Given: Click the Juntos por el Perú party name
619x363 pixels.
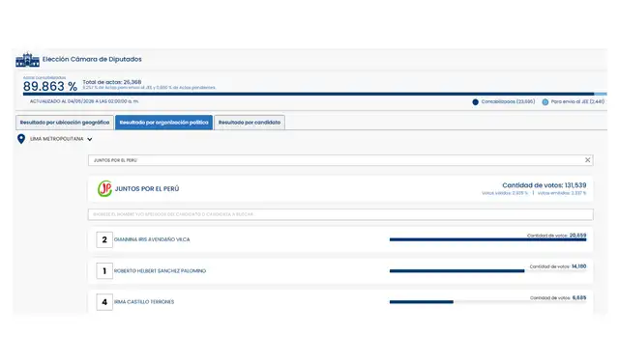Looking at the screenshot, I should tap(147, 189).
